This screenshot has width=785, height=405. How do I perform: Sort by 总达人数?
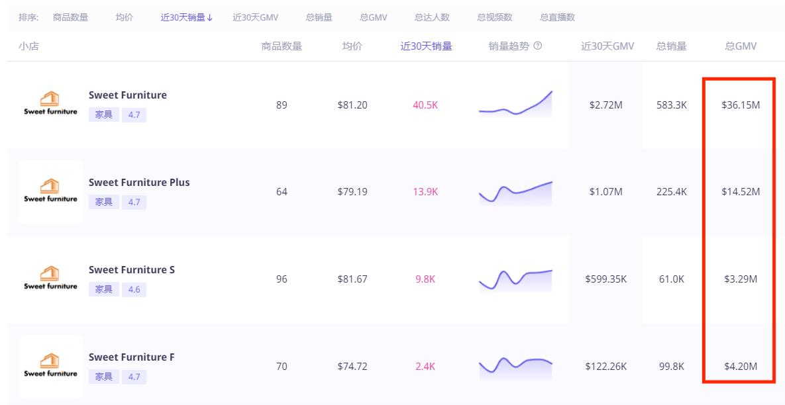click(x=432, y=17)
